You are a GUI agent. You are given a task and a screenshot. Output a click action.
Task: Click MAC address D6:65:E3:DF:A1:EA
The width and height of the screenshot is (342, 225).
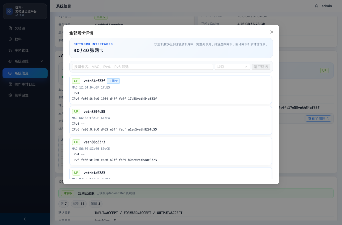[94, 118]
